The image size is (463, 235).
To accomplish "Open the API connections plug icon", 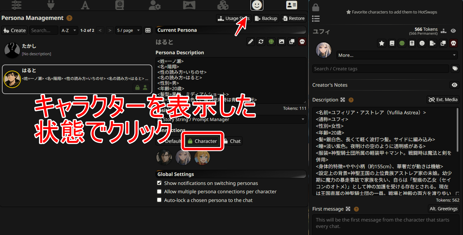I will click(51, 5).
